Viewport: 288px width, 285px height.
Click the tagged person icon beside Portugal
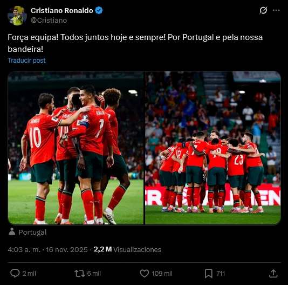pyautogui.click(x=12, y=232)
